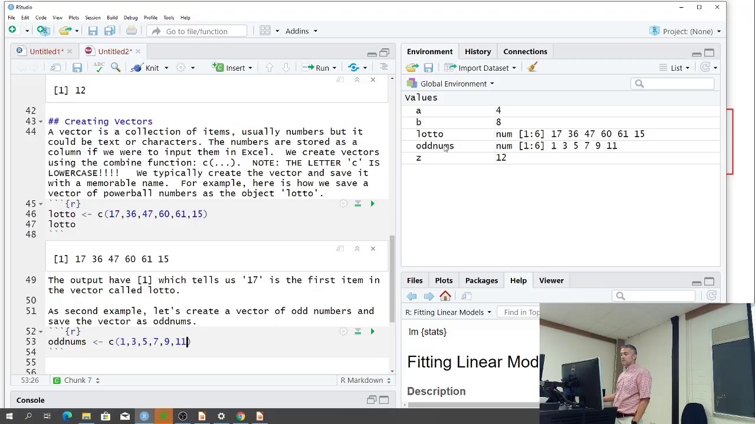Switch List view dropdown in Environment
Image resolution: width=755 pixels, height=424 pixels.
coord(674,68)
